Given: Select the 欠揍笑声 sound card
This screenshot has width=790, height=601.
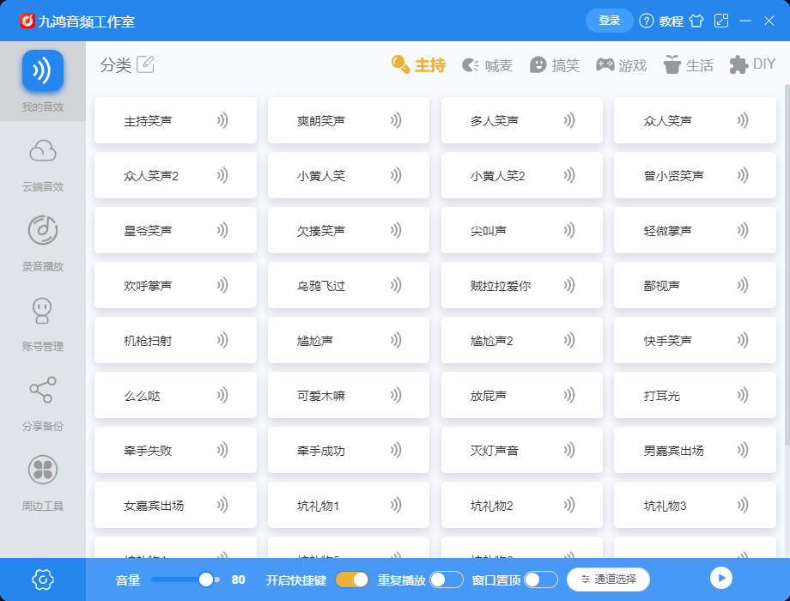Looking at the screenshot, I should tap(349, 230).
